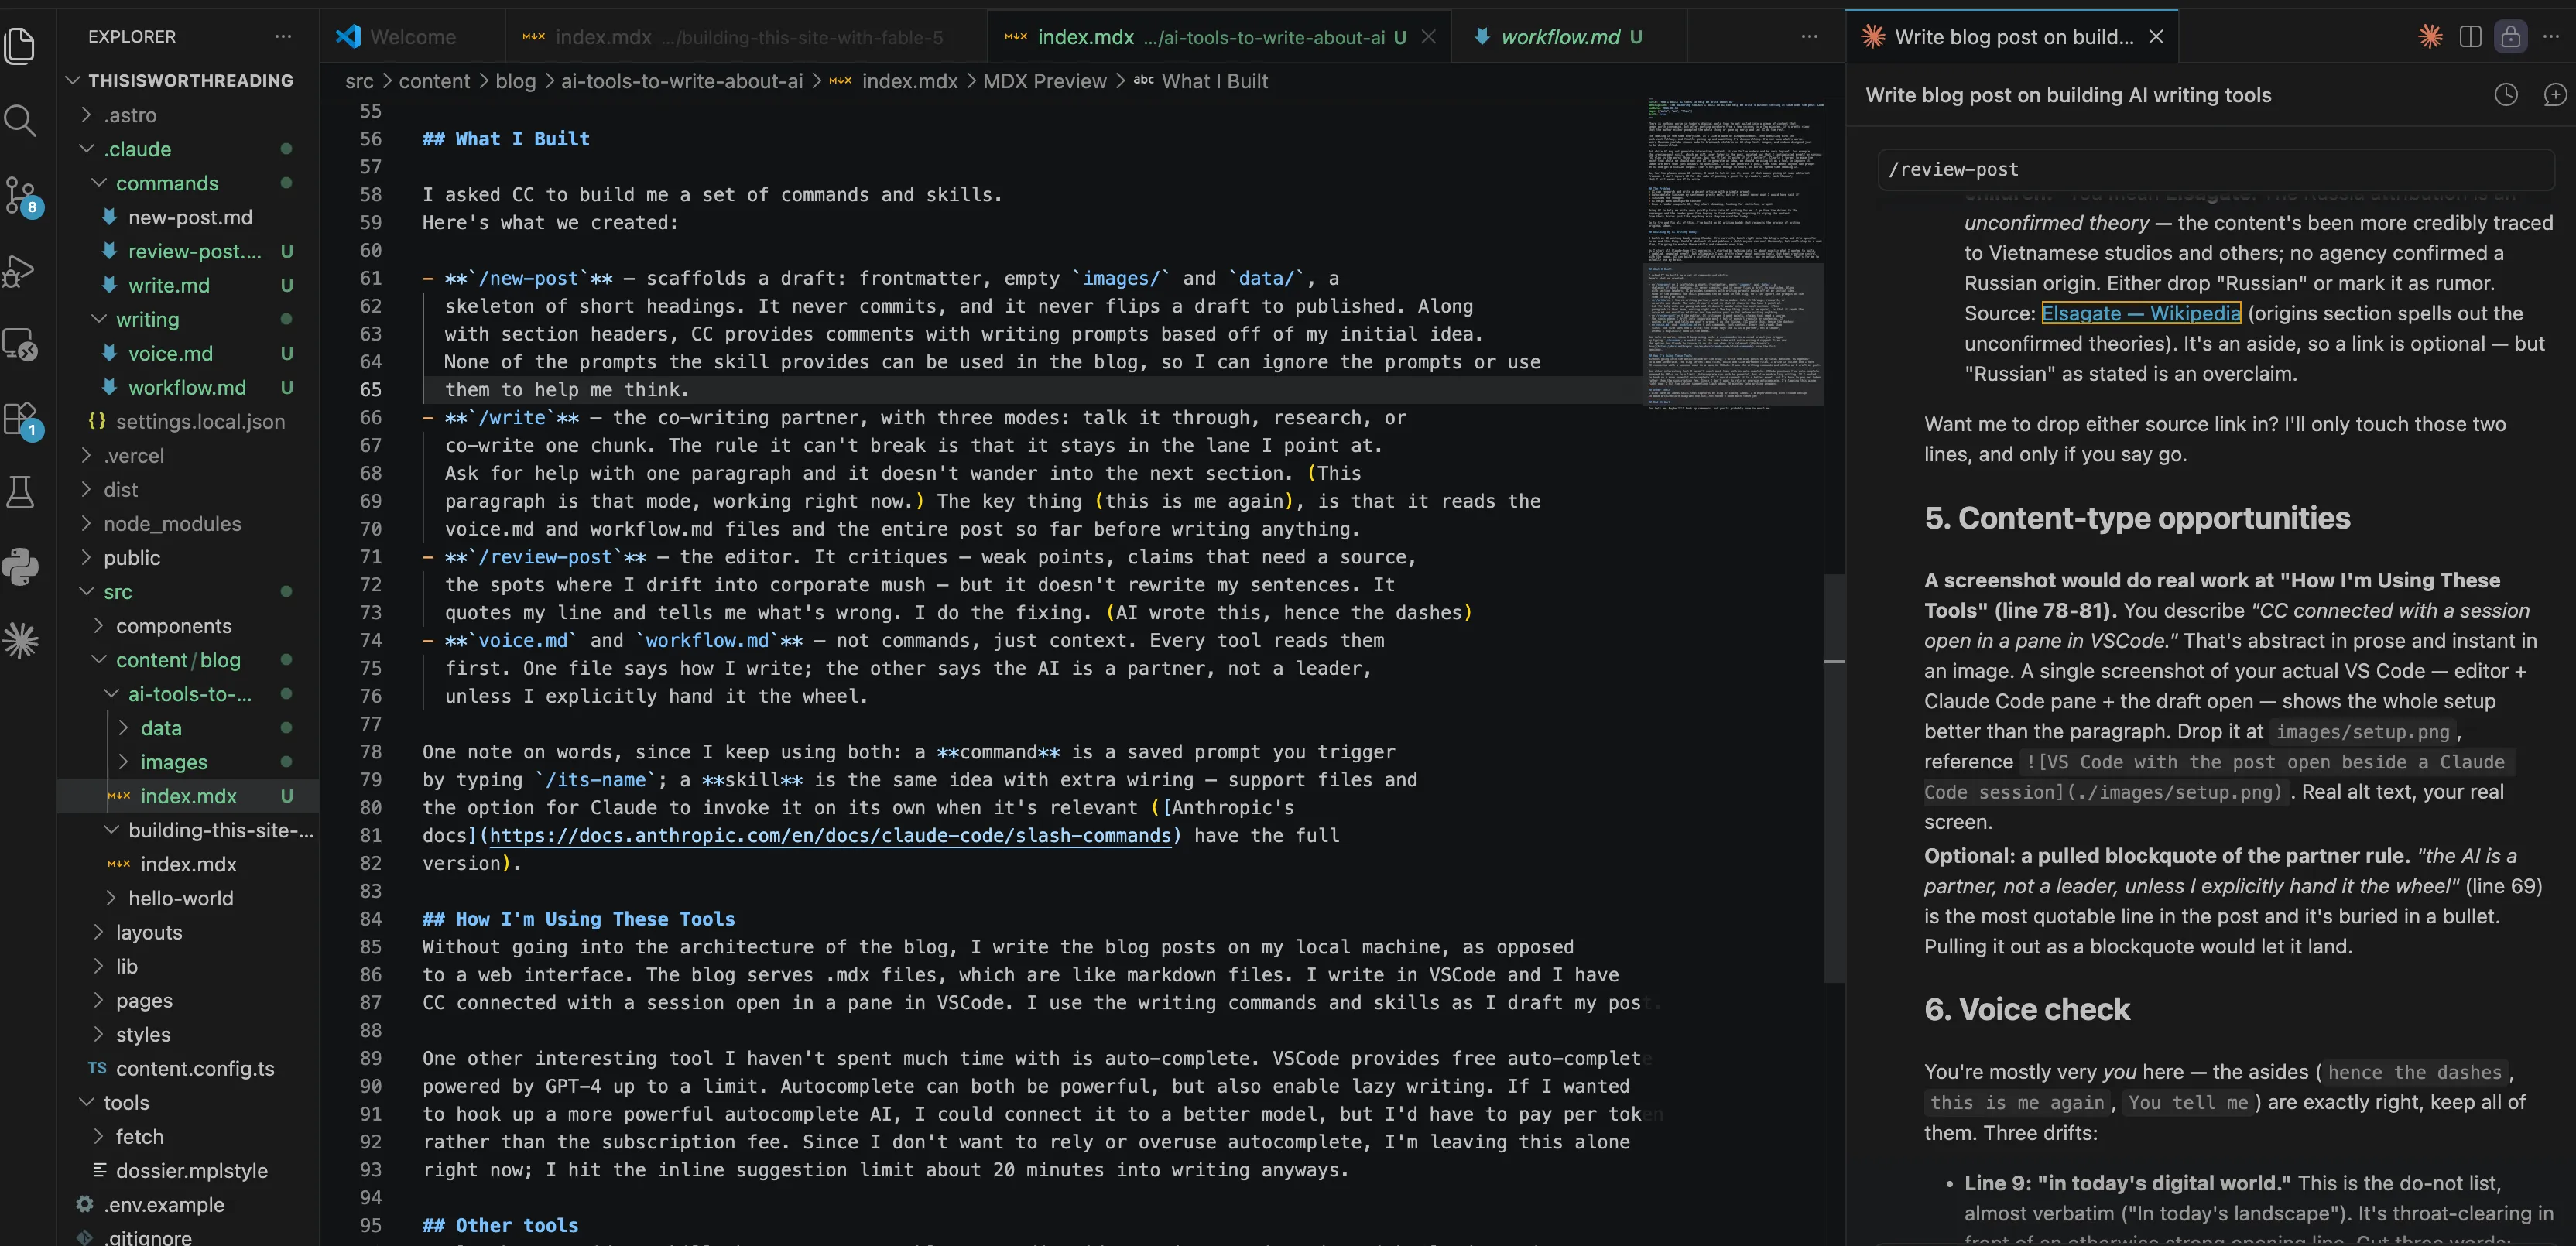Collapse the src folder
This screenshot has width=2576, height=1246.
[188, 591]
